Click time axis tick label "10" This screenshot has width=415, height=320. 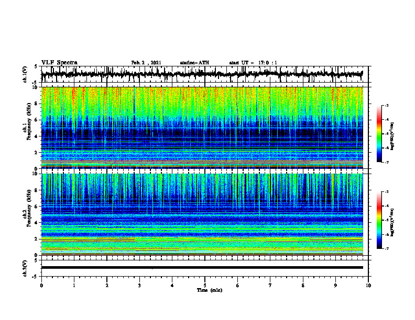[368, 285]
